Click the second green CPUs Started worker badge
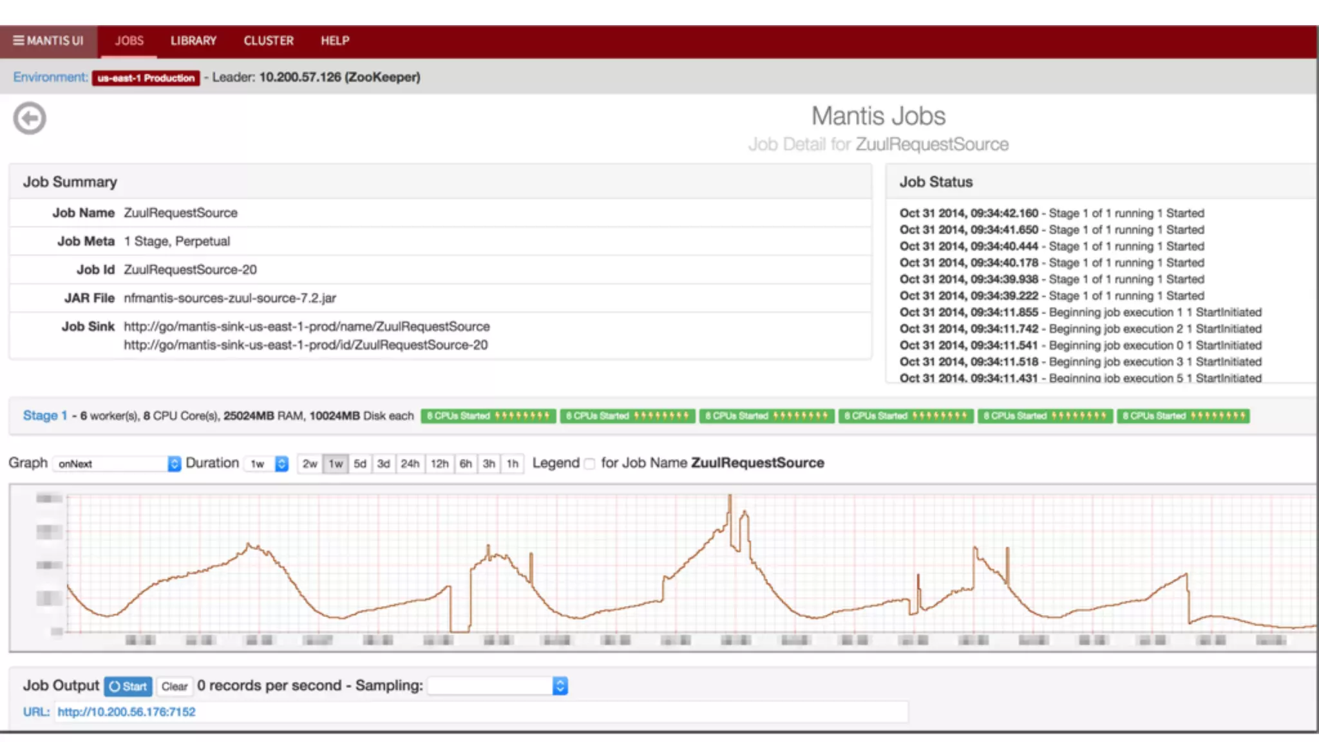 [627, 416]
